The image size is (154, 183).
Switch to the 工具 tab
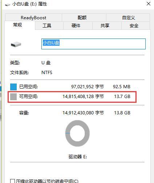coord(47,26)
